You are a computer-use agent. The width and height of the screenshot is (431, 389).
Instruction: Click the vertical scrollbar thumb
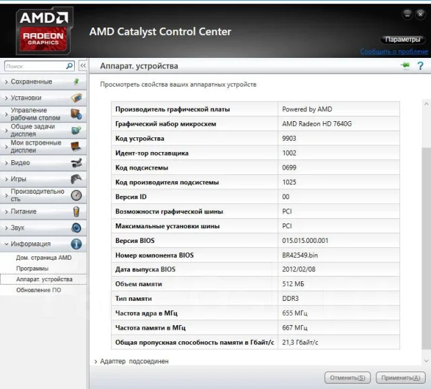[x=426, y=248]
